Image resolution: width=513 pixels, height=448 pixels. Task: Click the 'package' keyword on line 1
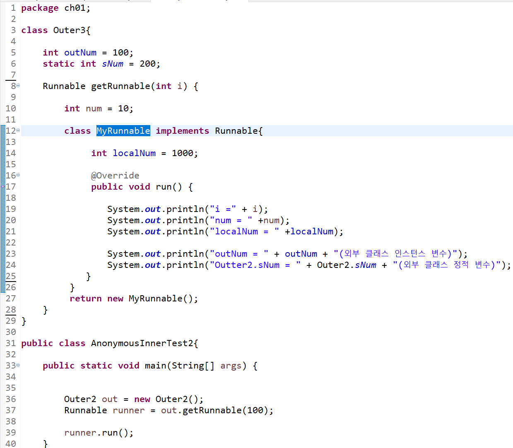[40, 8]
